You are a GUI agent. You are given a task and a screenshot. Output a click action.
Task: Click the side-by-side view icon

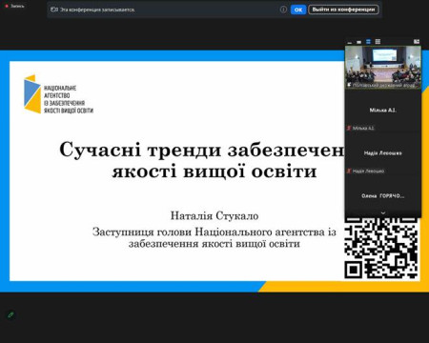[x=417, y=42]
